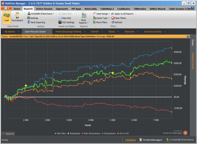The width and height of the screenshot is (197, 144).
Task: Click Apply to all Reports
Action: 122,14
